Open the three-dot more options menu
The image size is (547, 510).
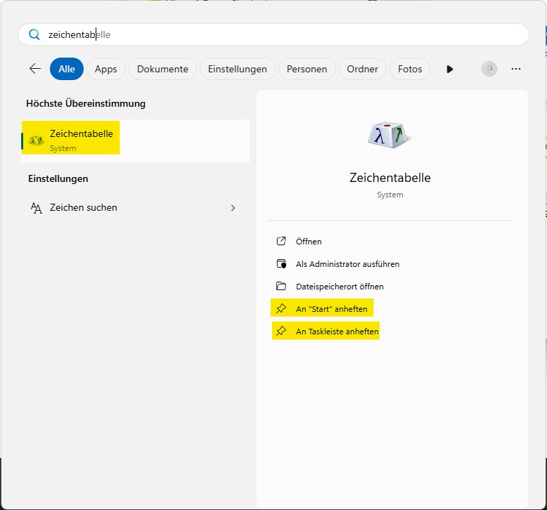click(x=516, y=69)
